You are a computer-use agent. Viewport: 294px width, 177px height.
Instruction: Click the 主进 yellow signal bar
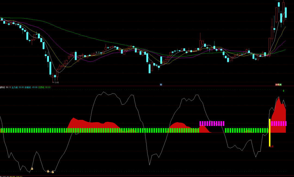269,133
